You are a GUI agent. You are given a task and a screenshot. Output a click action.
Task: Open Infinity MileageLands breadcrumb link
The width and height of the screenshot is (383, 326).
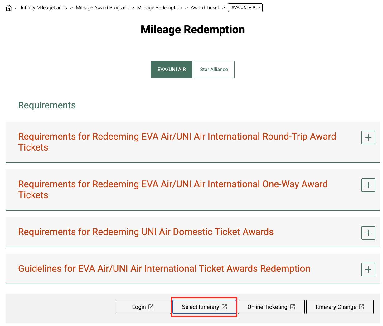(x=44, y=8)
